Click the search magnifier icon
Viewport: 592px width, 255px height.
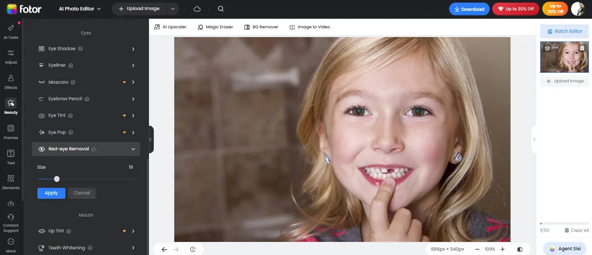(221, 9)
